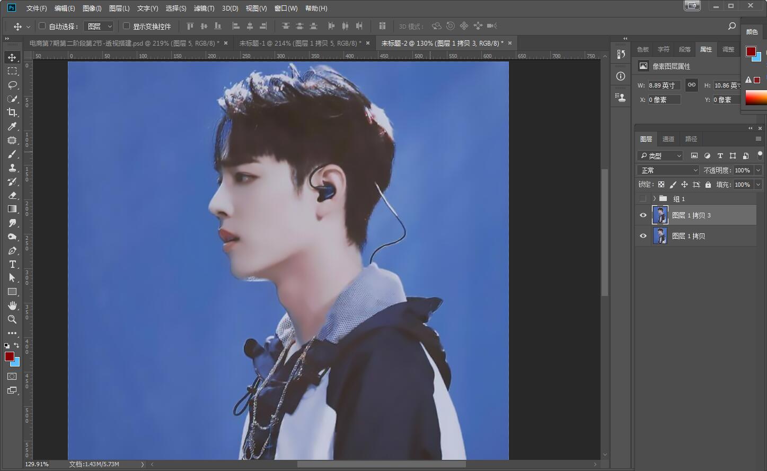Select the Eraser tool
767x471 pixels.
pos(12,195)
